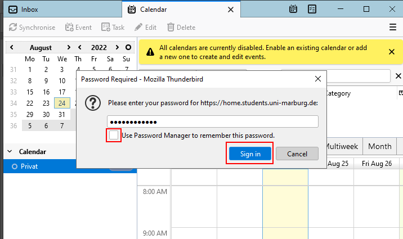Open the hamburger application menu
The image size is (403, 239).
tap(393, 27)
